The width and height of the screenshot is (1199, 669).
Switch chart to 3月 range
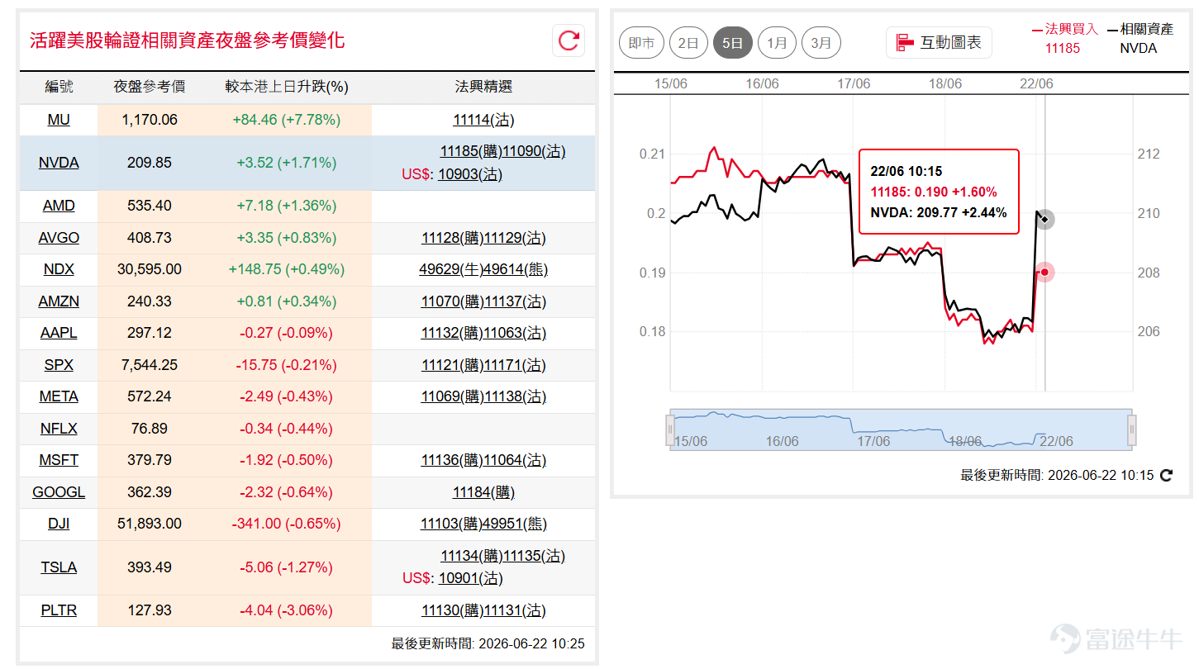821,43
